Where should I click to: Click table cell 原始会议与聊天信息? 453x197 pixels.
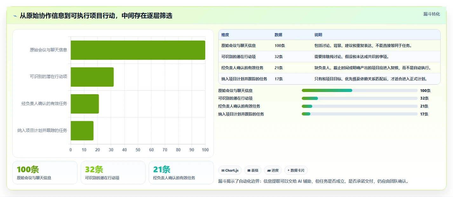(239, 46)
